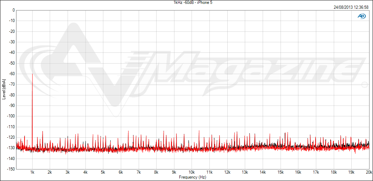Click the '-120' level axis tick label
The height and width of the screenshot is (181, 373).
coord(11,137)
